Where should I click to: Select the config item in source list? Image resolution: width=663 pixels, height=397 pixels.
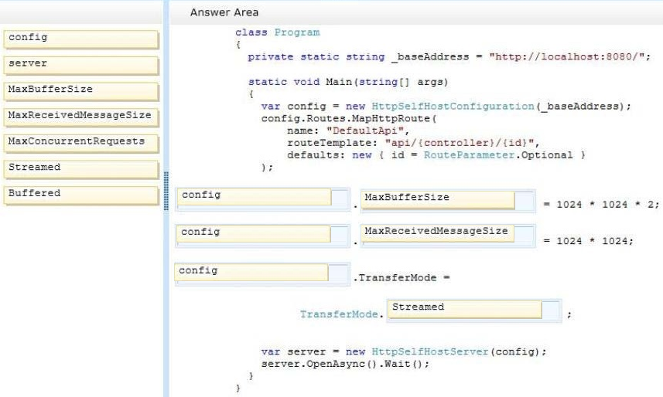[80, 39]
